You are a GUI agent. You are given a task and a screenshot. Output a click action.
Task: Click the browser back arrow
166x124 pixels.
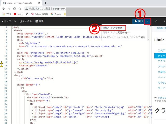[3, 9]
